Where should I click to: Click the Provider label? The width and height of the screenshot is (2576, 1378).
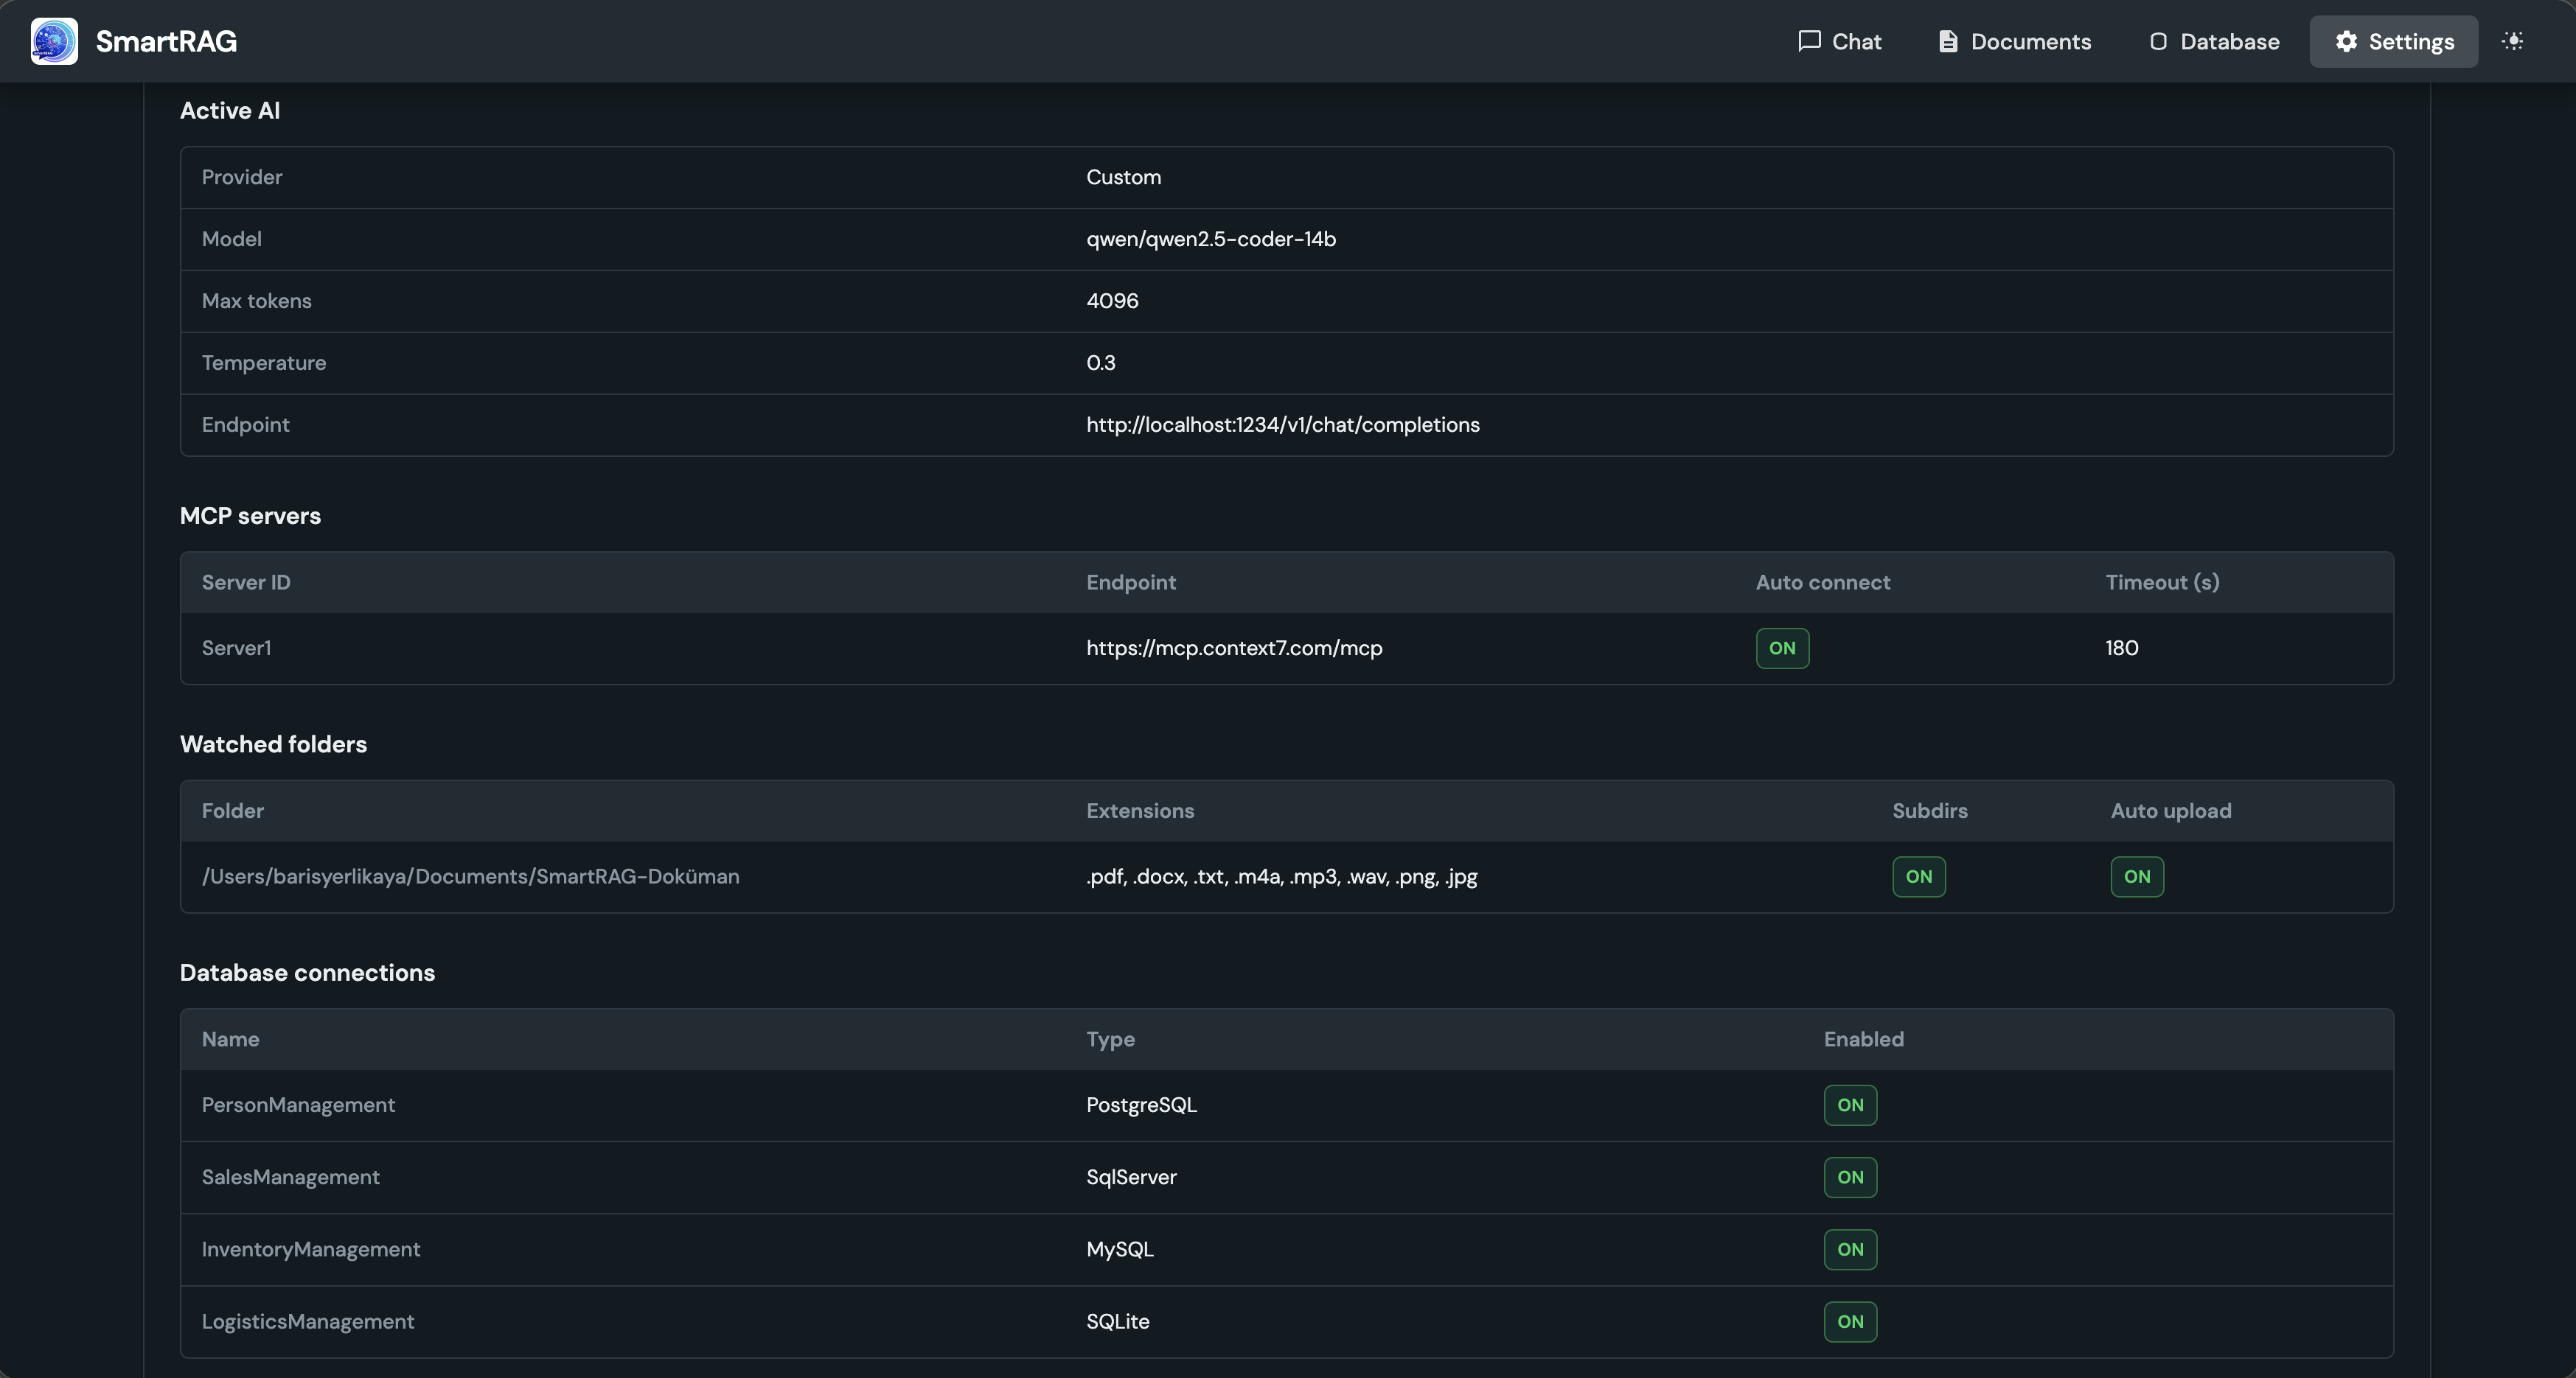click(242, 177)
